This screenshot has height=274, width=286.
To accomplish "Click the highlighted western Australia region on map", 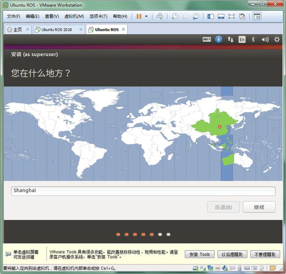I will click(x=228, y=160).
